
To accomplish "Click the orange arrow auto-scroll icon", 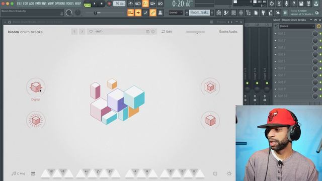I will point(138,13).
